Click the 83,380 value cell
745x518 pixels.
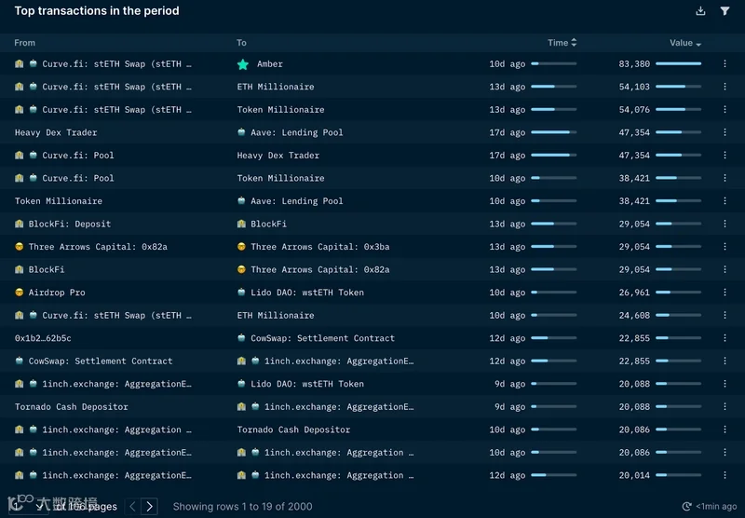point(634,63)
